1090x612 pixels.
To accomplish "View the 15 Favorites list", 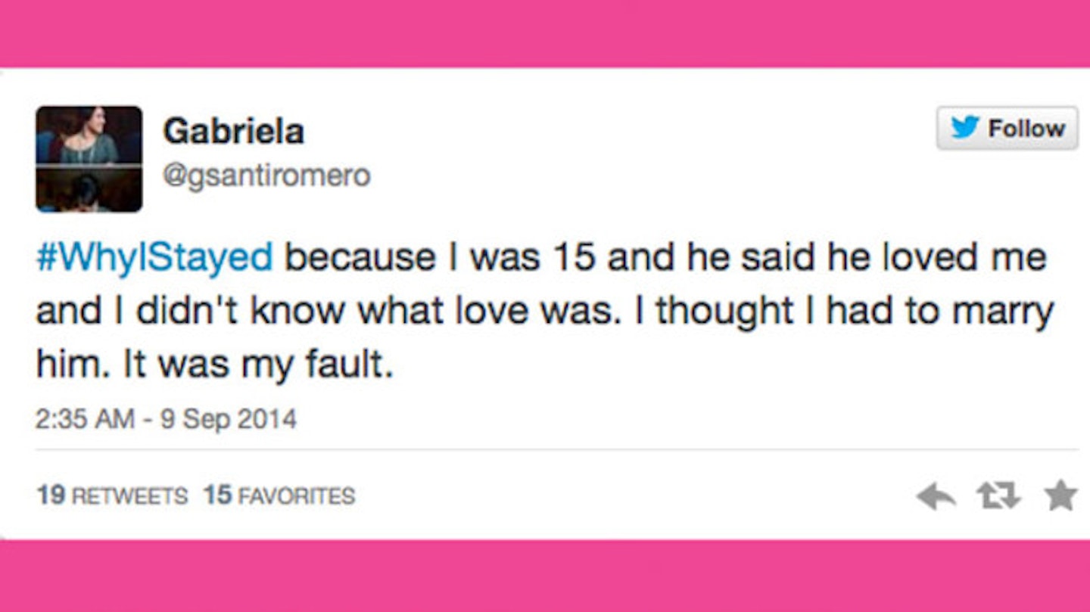I will click(x=279, y=496).
